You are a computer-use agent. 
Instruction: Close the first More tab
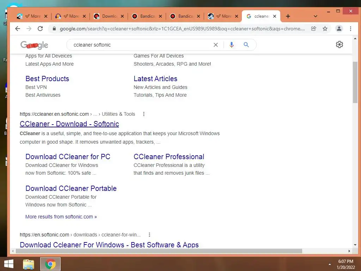(46, 16)
